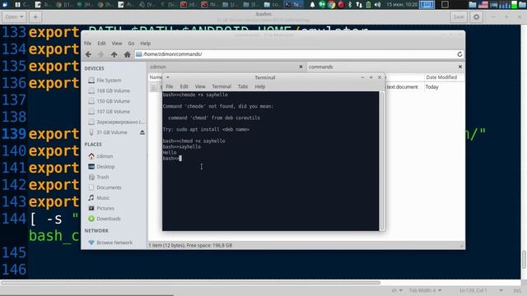Viewport: 527px width, 296px height.
Task: Open file manager Help menu
Action: (145, 44)
